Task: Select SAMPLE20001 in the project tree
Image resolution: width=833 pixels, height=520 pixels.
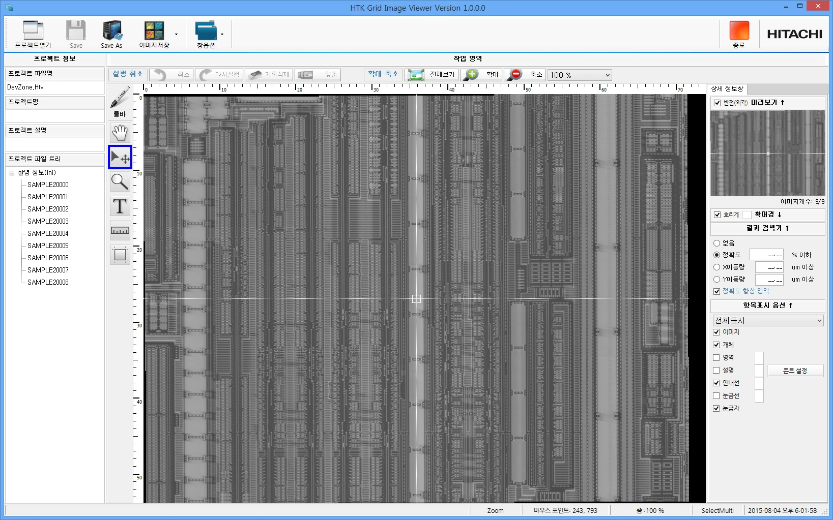Action: pyautogui.click(x=48, y=197)
